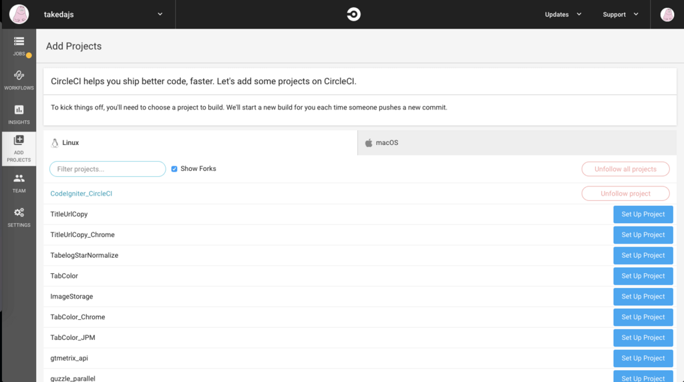The width and height of the screenshot is (684, 382).
Task: Open the Jobs sidebar icon
Action: coord(19,41)
